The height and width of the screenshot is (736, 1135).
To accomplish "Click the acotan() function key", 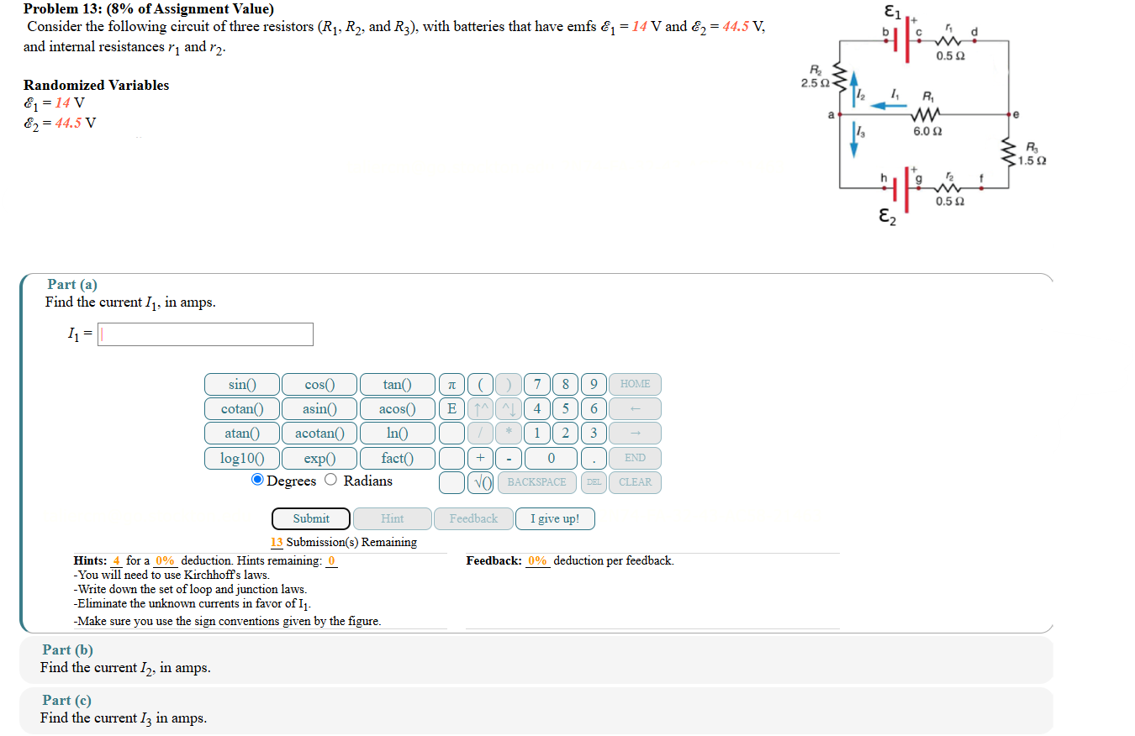I will pos(319,433).
